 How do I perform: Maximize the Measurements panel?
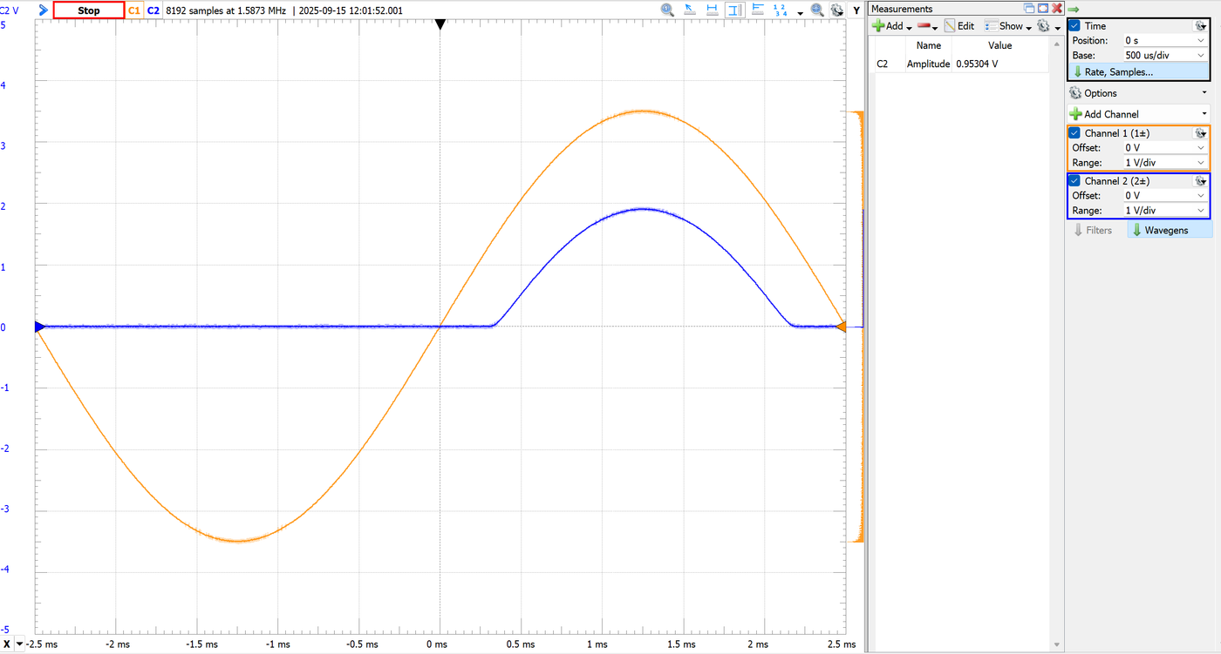point(1043,8)
